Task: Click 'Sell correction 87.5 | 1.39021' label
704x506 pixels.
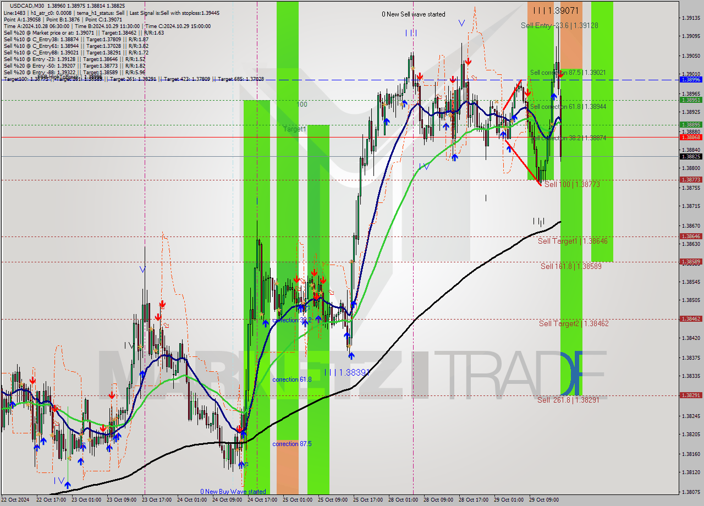Action: point(568,73)
